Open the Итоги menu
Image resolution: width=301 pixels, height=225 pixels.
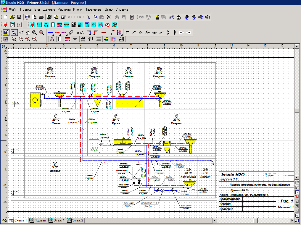(x=78, y=9)
